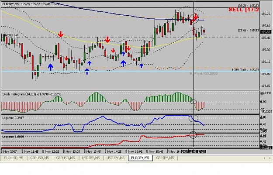The height and width of the screenshot is (175, 273).
Task: Click the (38.2) - 165.83 Fibonacci label
Action: point(248,6)
